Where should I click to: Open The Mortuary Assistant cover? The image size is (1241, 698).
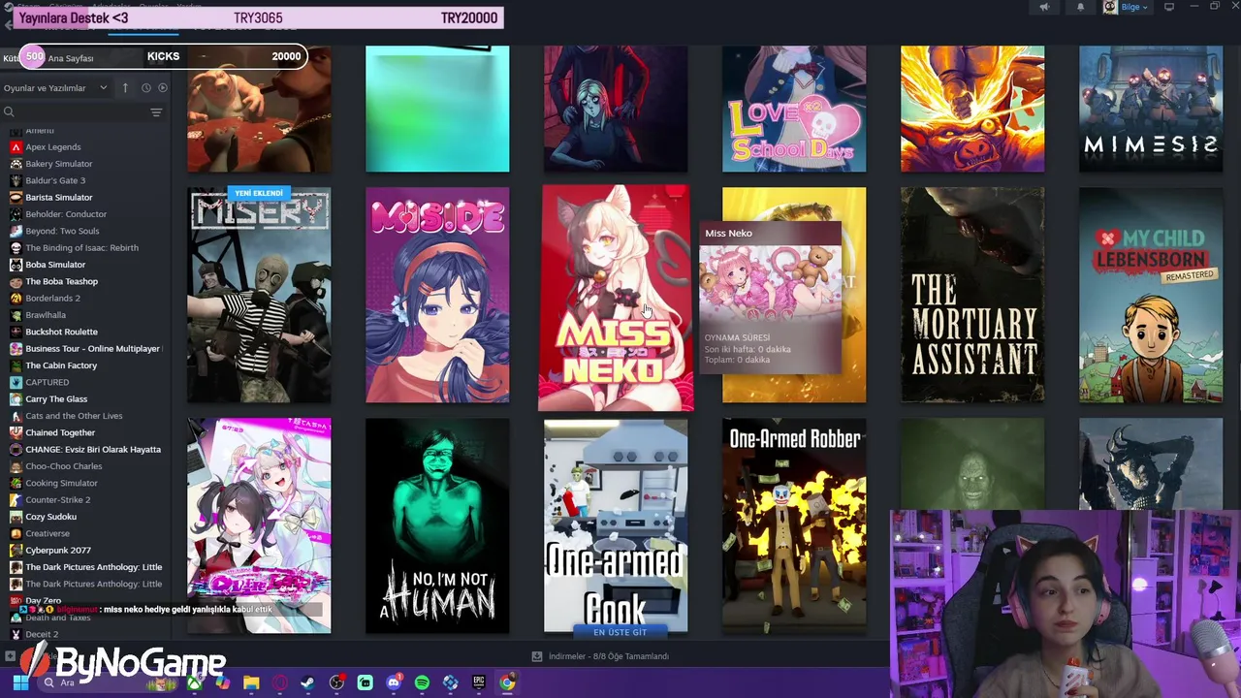point(972,296)
